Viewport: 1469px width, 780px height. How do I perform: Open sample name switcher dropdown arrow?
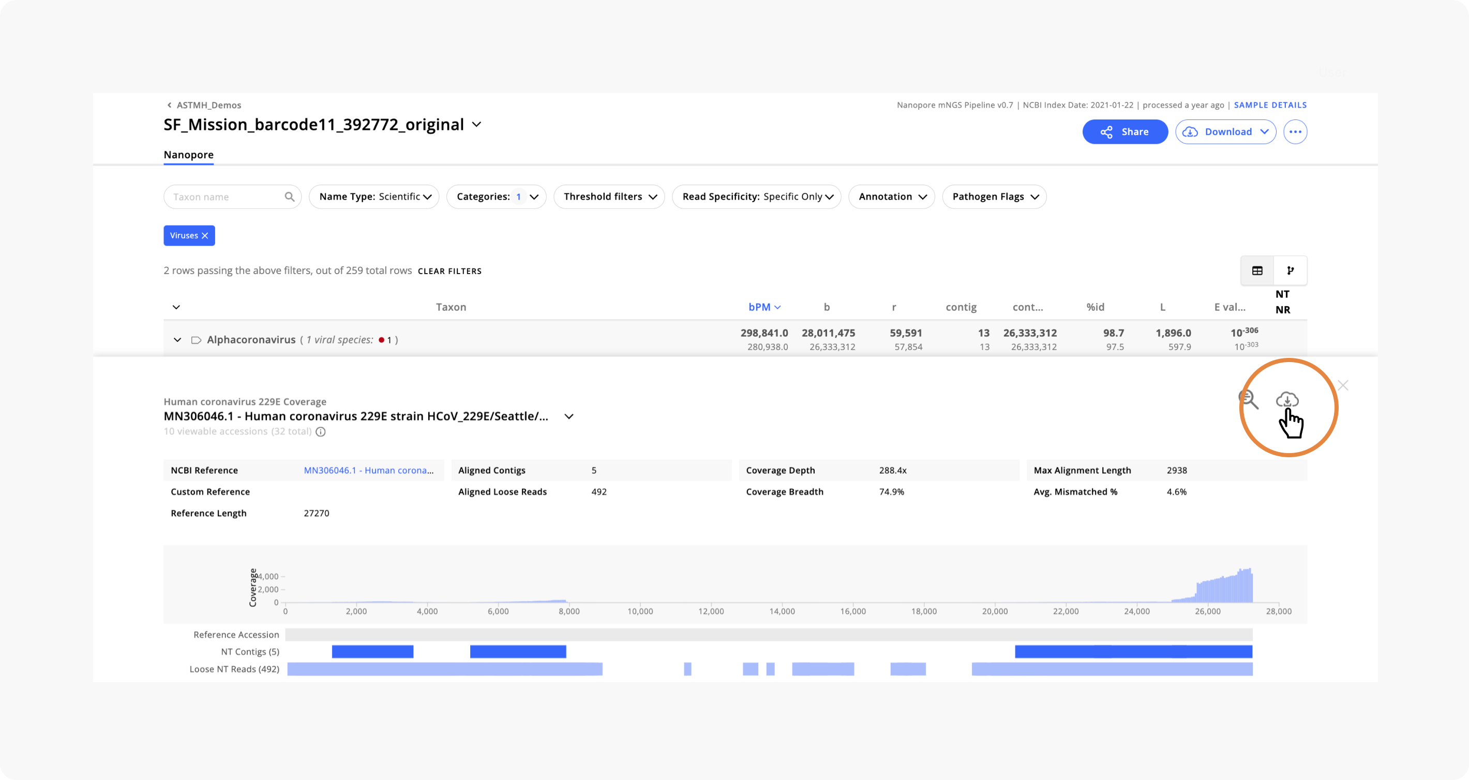[x=477, y=125]
